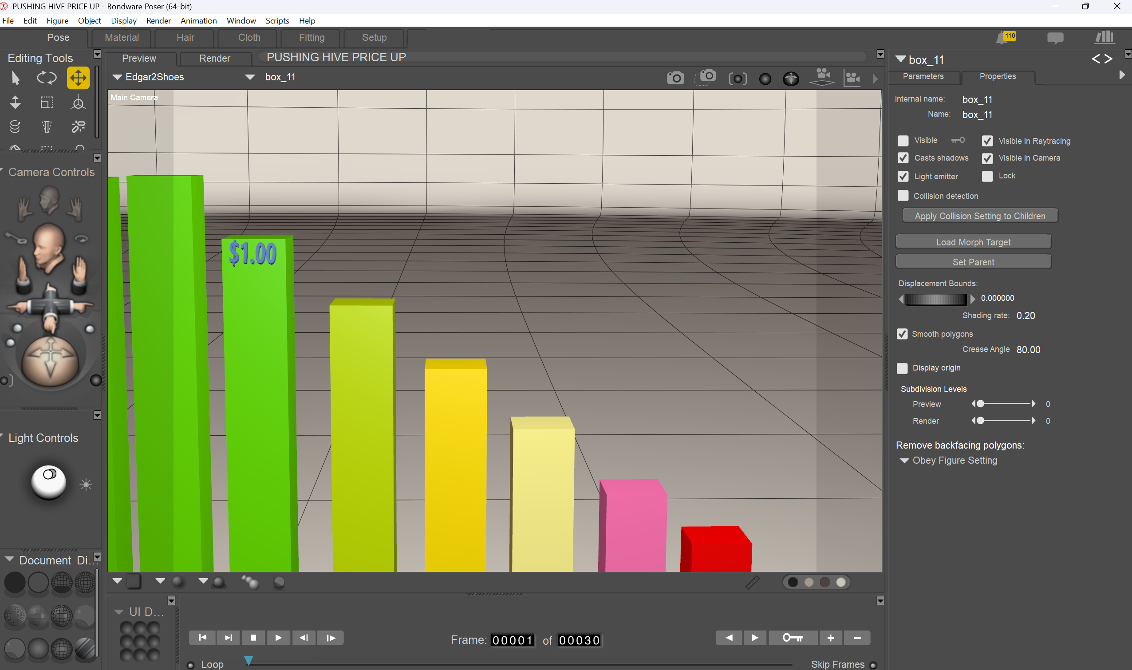
Task: Adjust Preview subdivision level slider
Action: [x=1003, y=404]
